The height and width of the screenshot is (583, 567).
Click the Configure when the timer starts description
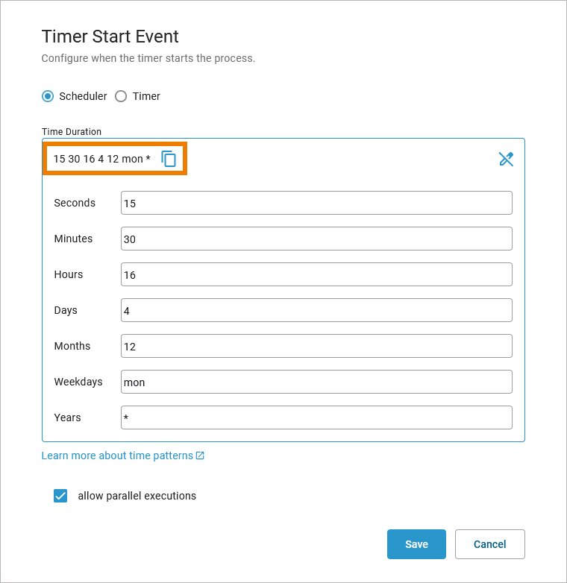click(x=148, y=58)
